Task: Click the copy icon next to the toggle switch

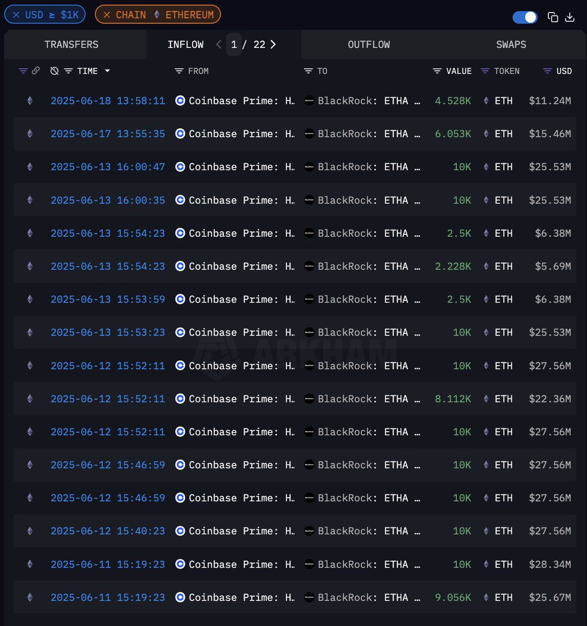Action: 553,17
